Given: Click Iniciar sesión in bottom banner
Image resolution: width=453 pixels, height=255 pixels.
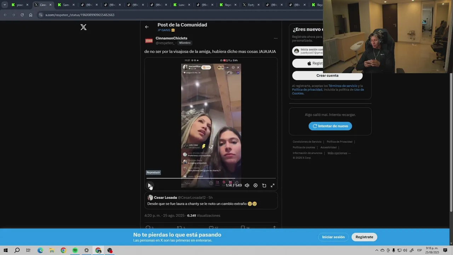Looking at the screenshot, I should coord(333,237).
